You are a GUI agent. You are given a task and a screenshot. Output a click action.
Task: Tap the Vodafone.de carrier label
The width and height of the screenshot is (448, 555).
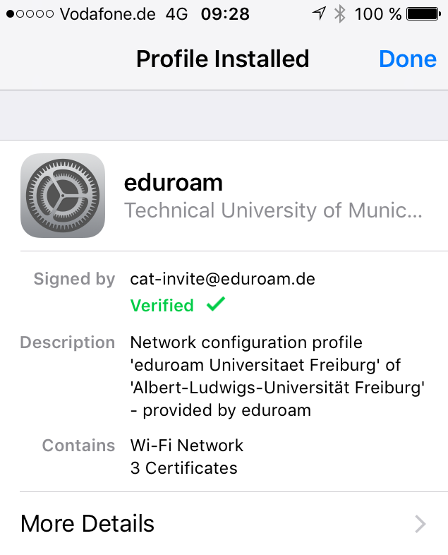click(x=108, y=14)
